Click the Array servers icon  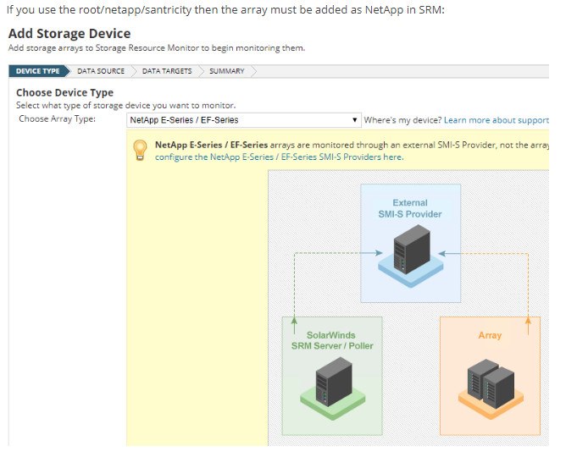click(x=491, y=388)
